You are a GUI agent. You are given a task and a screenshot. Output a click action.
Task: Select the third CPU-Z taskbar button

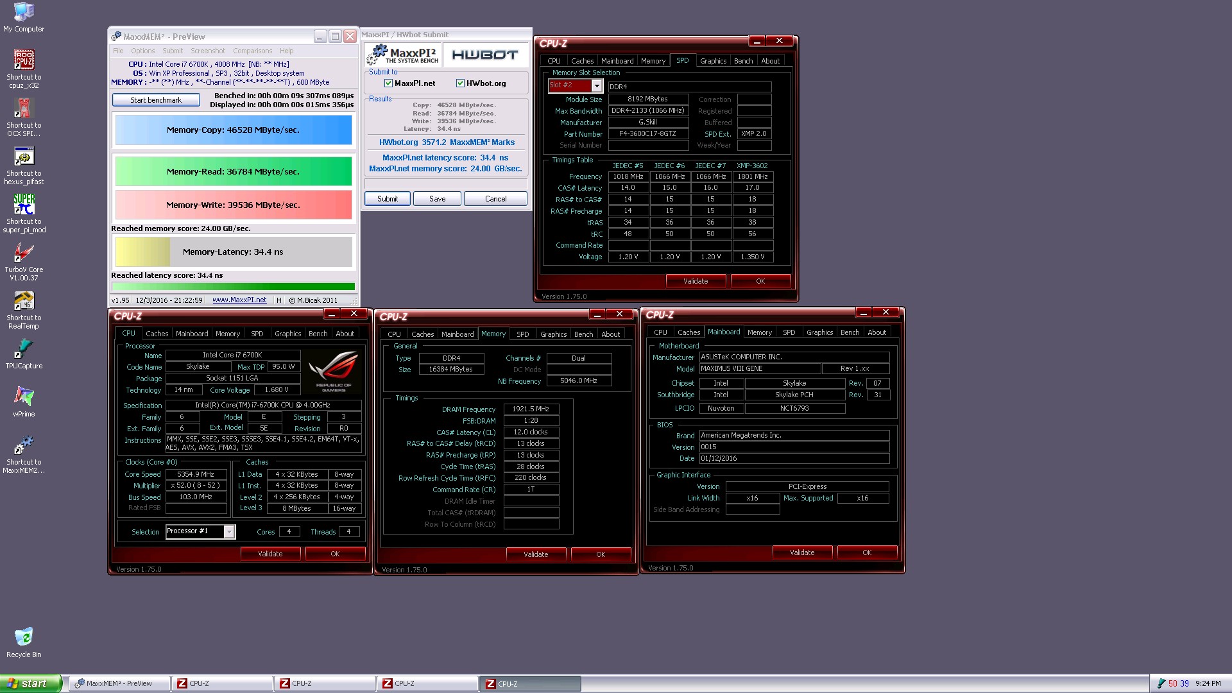[427, 683]
